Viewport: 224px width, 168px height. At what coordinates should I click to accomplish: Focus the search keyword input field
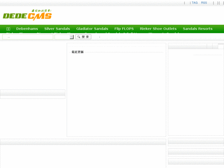(x=28, y=37)
